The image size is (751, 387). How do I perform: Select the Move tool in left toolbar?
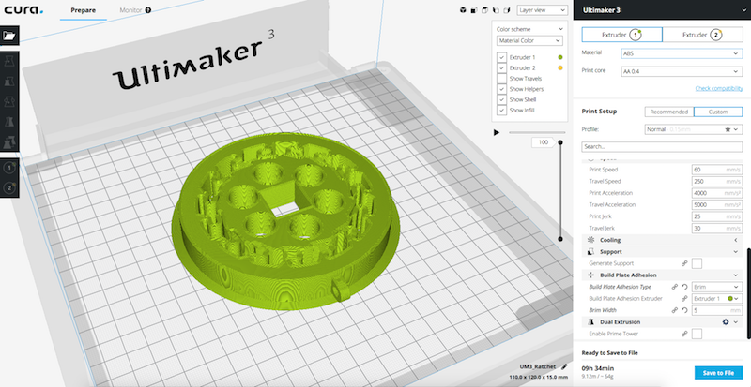[x=9, y=60]
